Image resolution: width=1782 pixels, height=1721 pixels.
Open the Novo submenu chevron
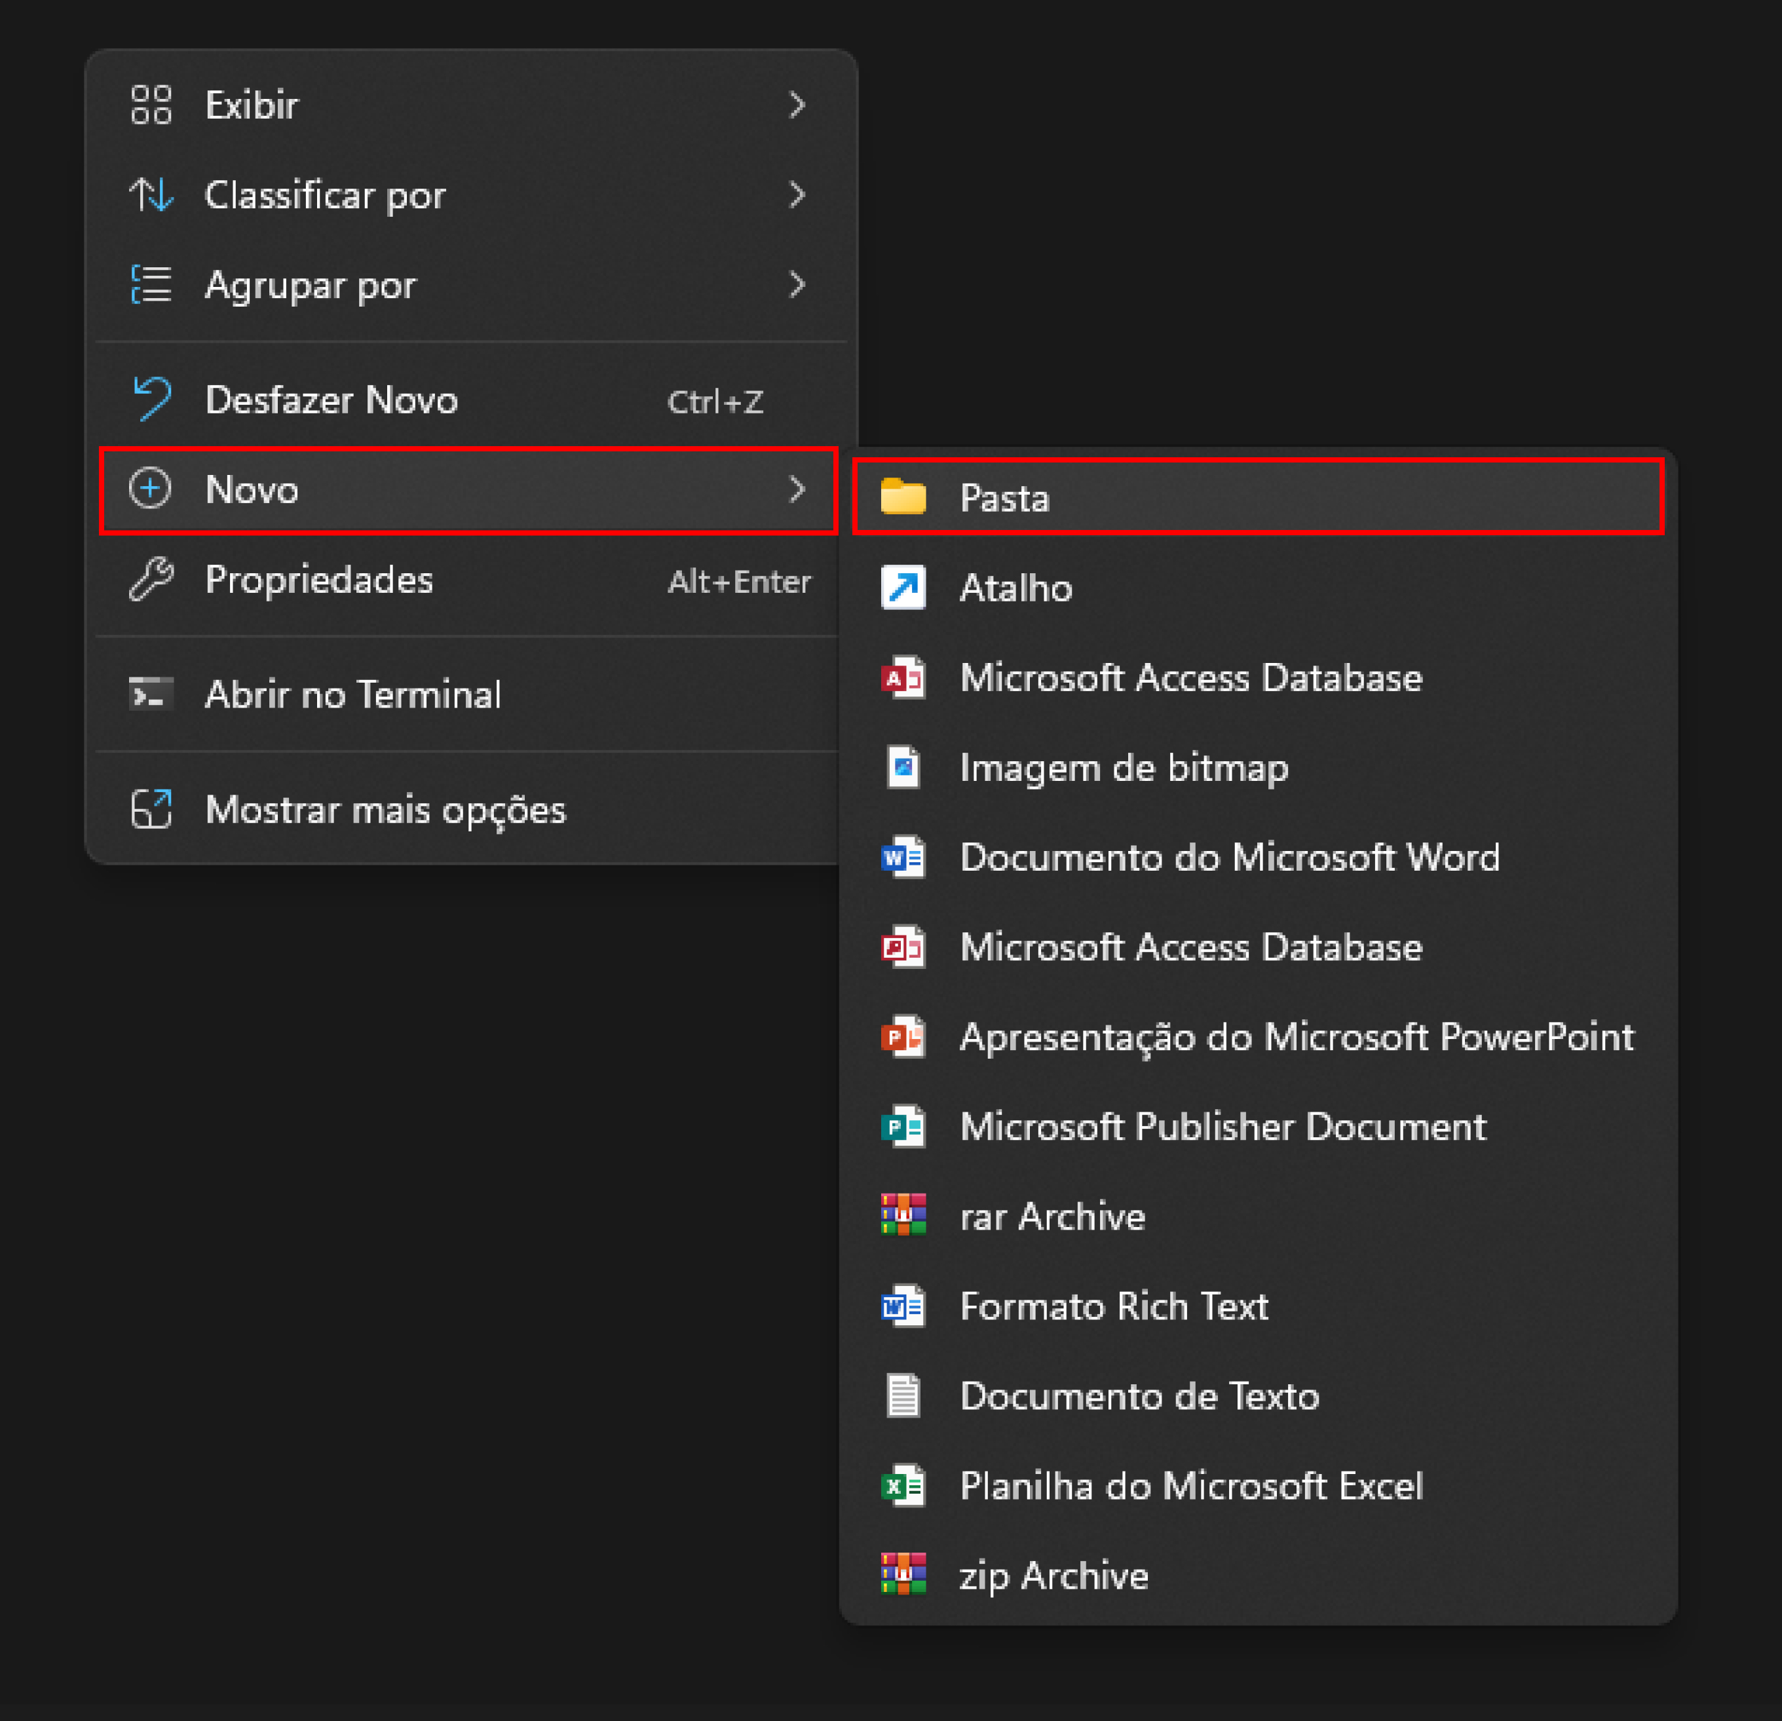click(797, 489)
